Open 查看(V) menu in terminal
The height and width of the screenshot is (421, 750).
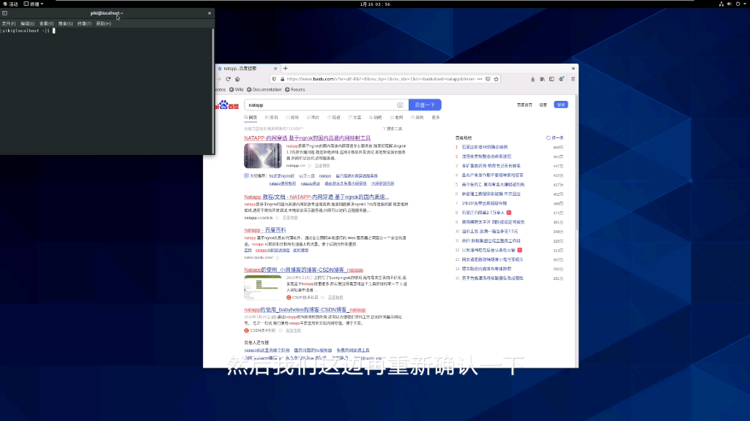coord(46,23)
